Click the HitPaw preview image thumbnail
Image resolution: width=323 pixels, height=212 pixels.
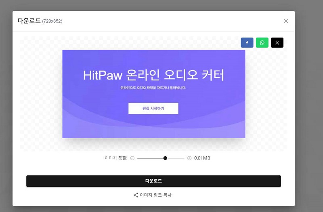point(154,94)
